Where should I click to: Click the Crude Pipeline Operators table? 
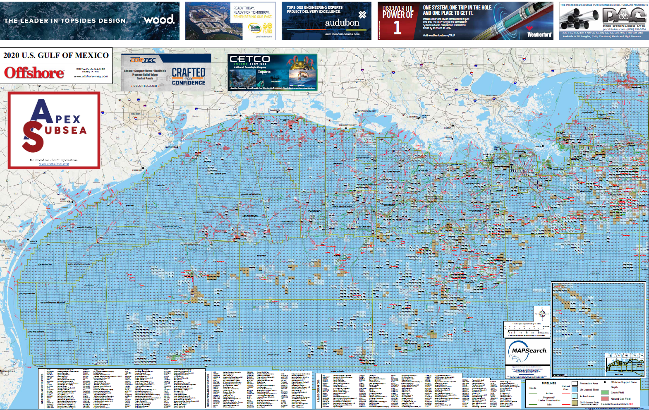click(x=259, y=390)
